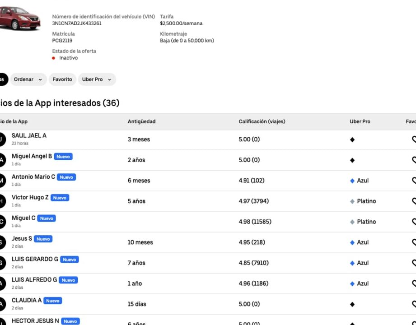Image resolution: width=416 pixels, height=325 pixels.
Task: Open HECTOR JESUS N driver profile
Action: (x=35, y=321)
